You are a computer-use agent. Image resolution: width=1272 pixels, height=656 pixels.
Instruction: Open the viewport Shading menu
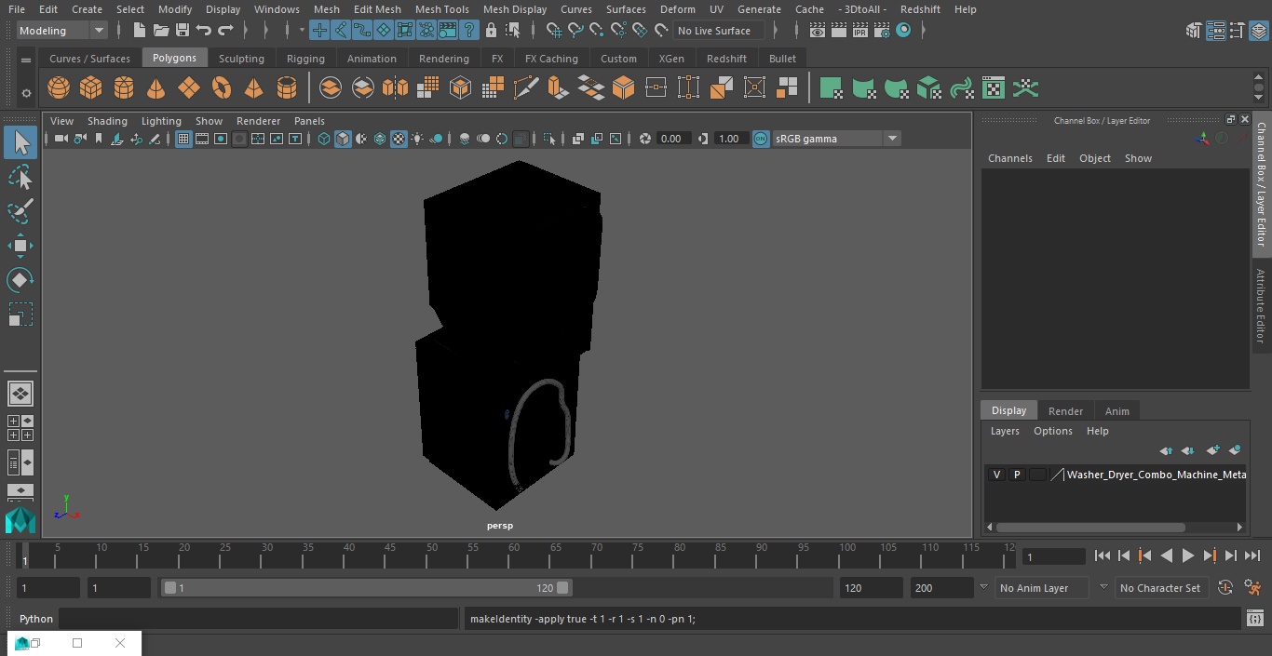tap(107, 121)
